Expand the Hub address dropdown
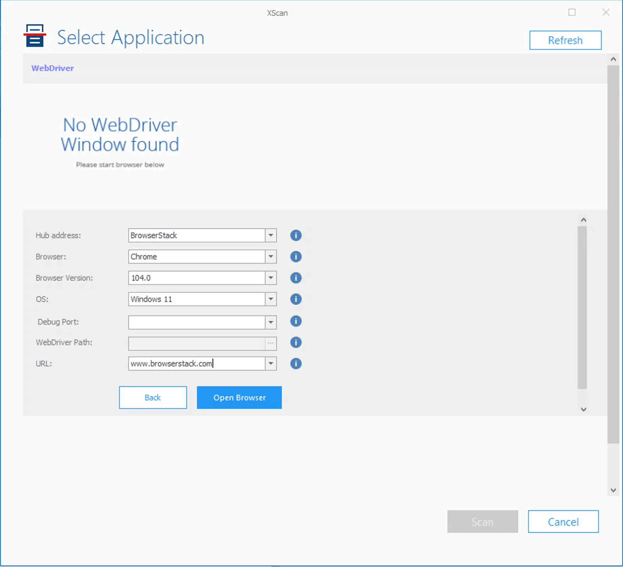Image resolution: width=623 pixels, height=567 pixels. [x=271, y=235]
